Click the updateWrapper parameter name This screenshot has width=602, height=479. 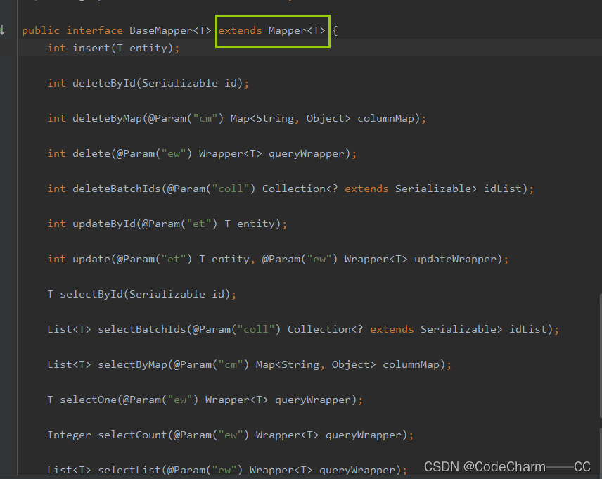point(455,259)
